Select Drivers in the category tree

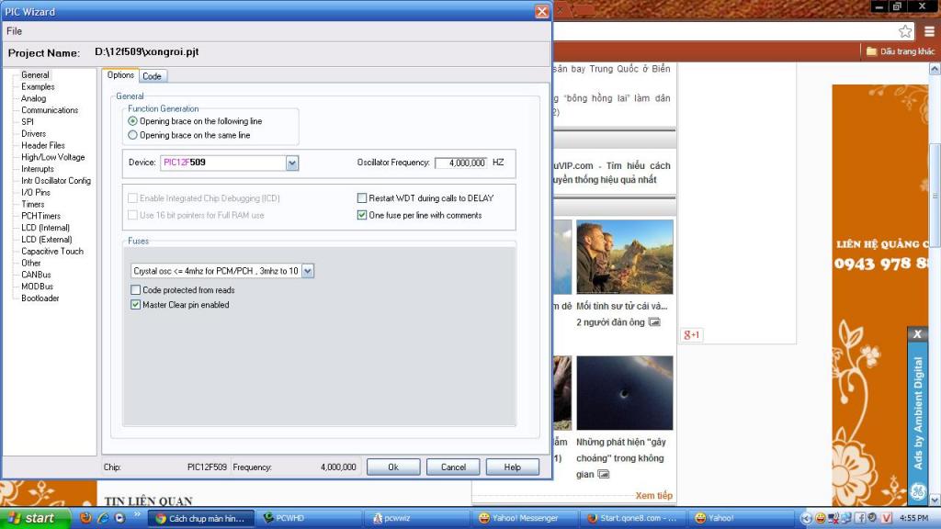33,134
